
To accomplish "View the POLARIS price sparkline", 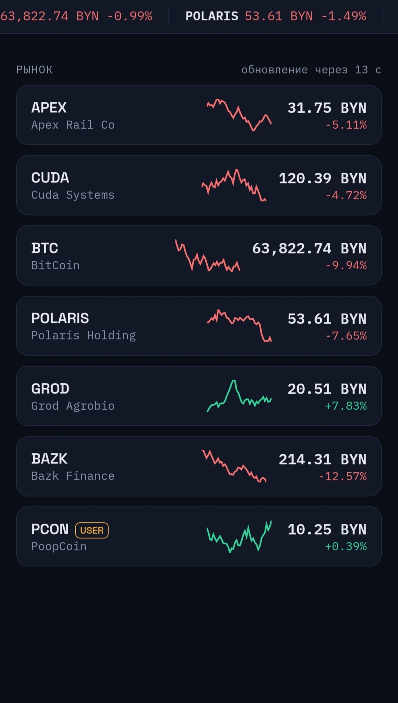I will point(239,326).
